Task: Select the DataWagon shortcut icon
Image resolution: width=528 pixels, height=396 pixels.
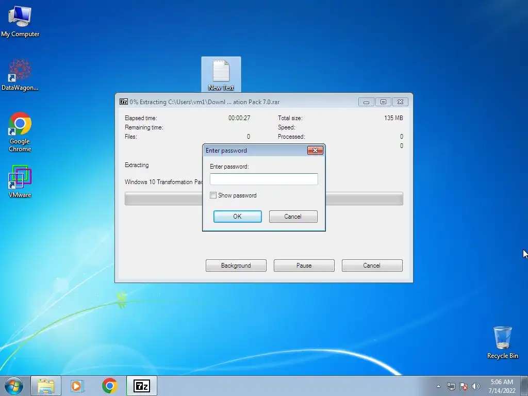Action: [x=20, y=75]
